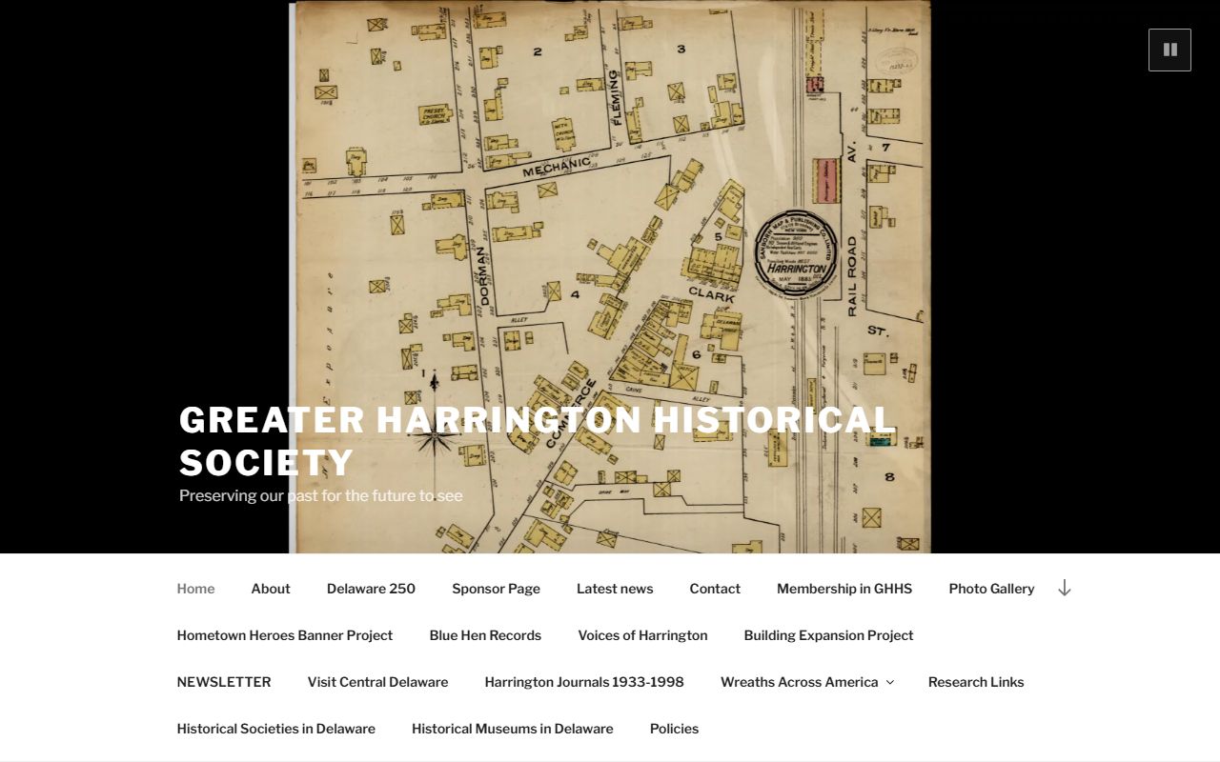
Task: Open the Contact page
Action: 715,589
